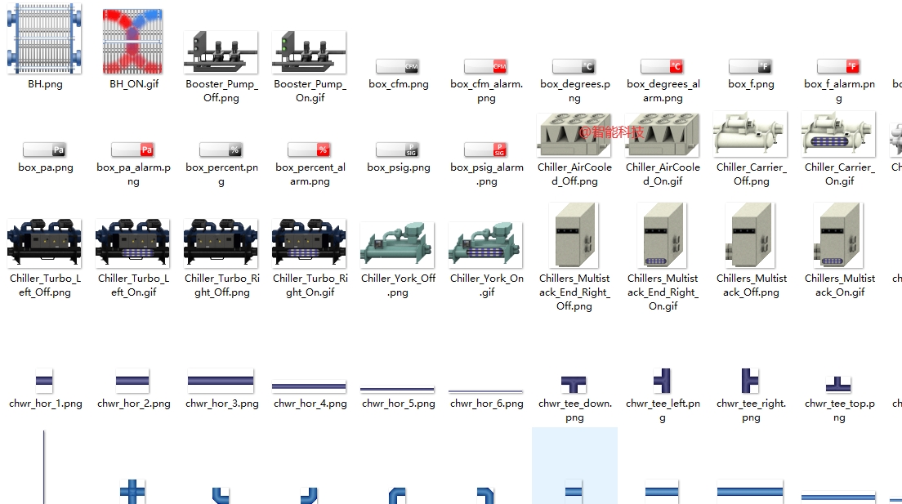Select chwr_tee_right.png tee fitting
Screen dimensions: 902x504
[751, 381]
